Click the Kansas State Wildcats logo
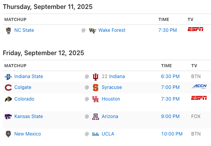 coord(8,116)
